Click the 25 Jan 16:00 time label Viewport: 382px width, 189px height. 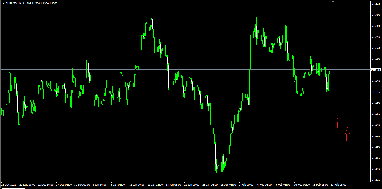[210, 185]
